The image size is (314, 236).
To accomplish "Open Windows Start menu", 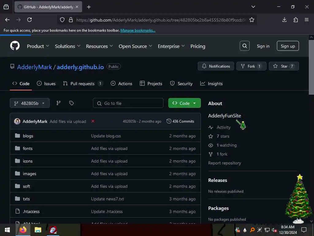I will click(x=7, y=230).
